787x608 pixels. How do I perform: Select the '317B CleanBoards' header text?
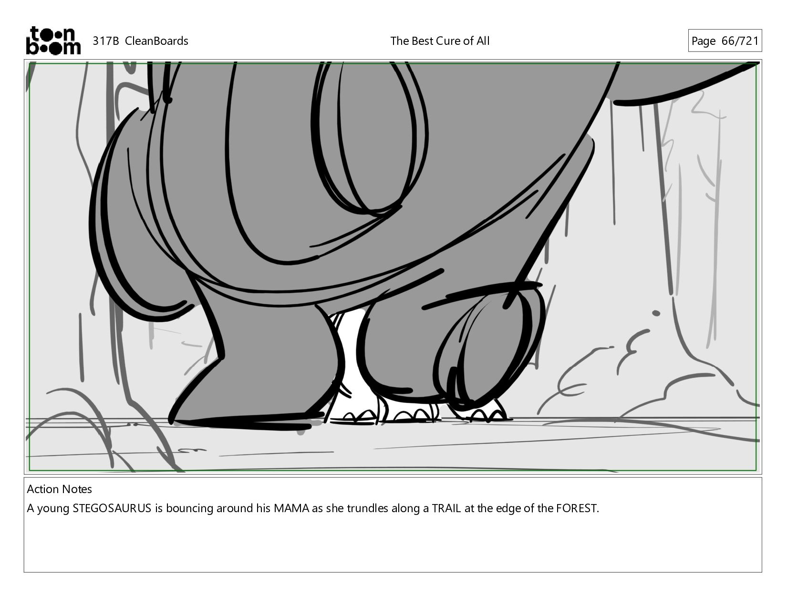tap(140, 41)
